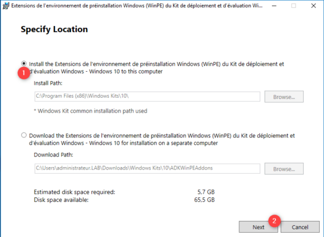Minimize the WinPE installer window
The width and height of the screenshot is (324, 237).
tap(274, 6)
